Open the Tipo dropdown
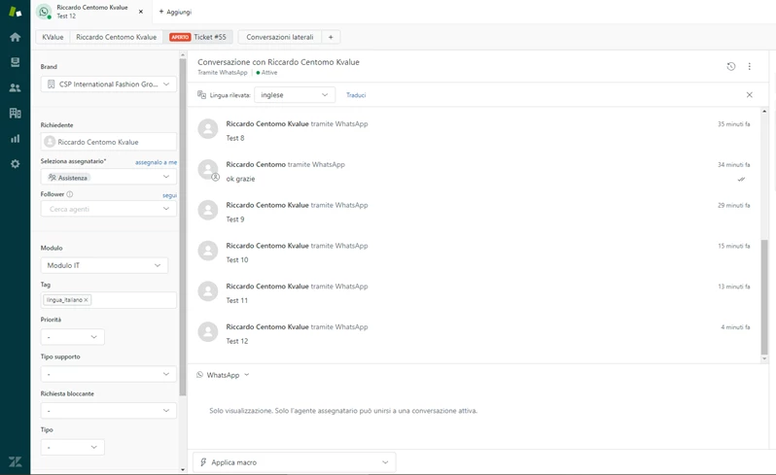 pyautogui.click(x=72, y=448)
